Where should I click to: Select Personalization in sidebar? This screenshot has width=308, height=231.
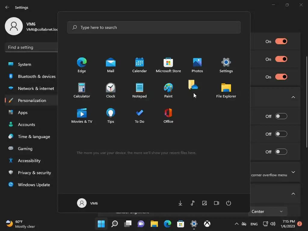(31, 100)
